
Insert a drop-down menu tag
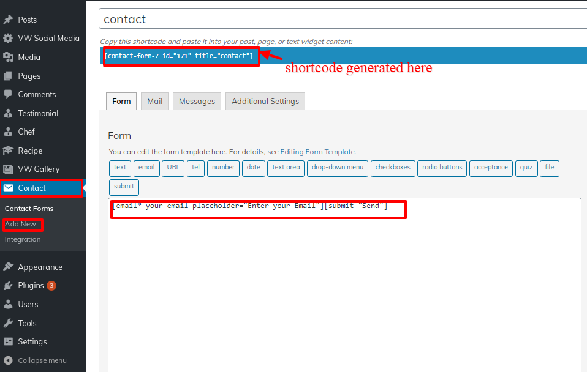point(338,168)
